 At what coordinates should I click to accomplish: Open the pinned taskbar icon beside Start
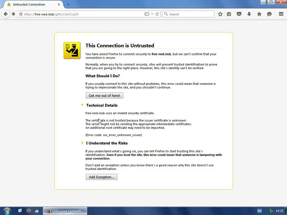pos(20,211)
